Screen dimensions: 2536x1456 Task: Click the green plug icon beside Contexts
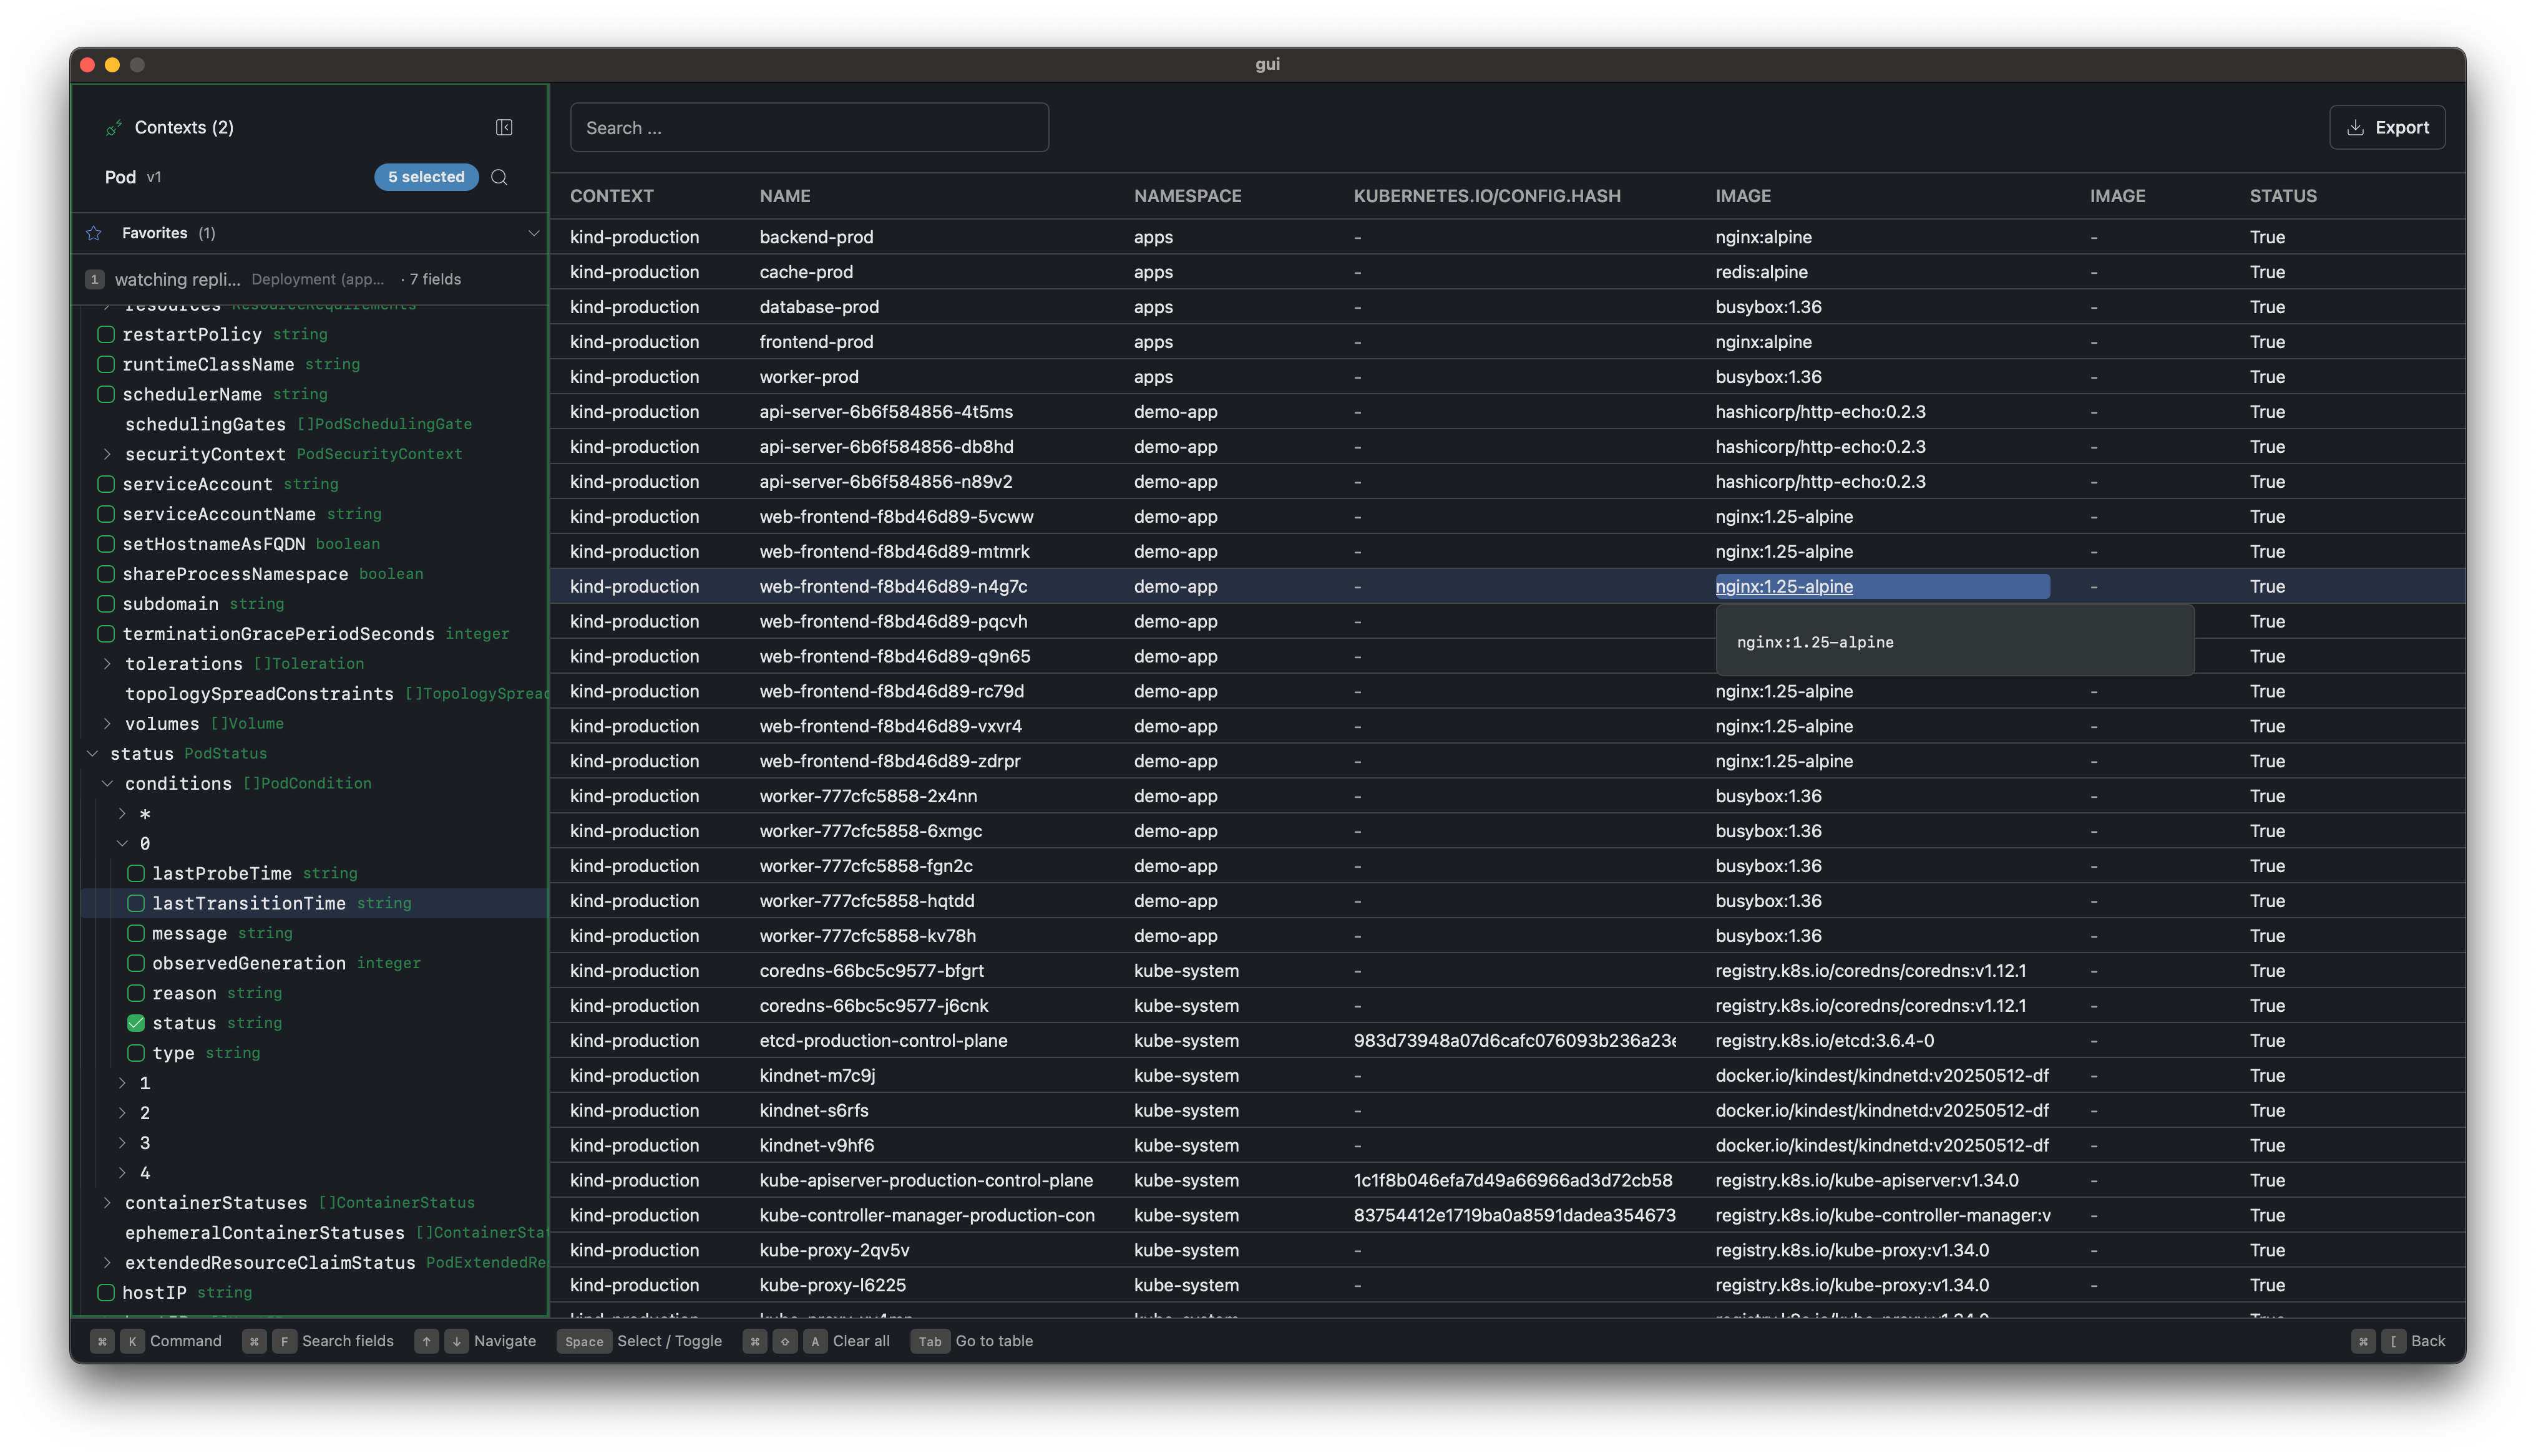(113, 128)
